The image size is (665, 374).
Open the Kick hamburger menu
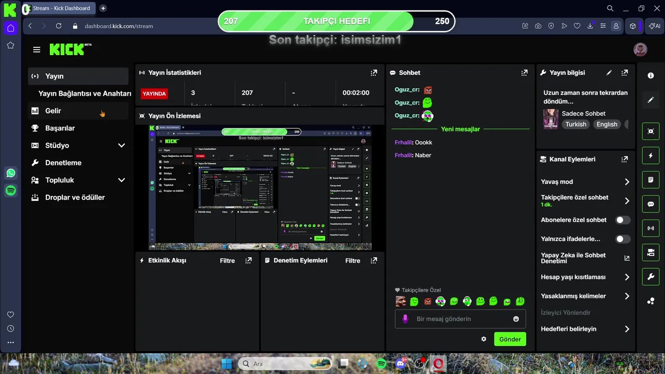[36, 49]
